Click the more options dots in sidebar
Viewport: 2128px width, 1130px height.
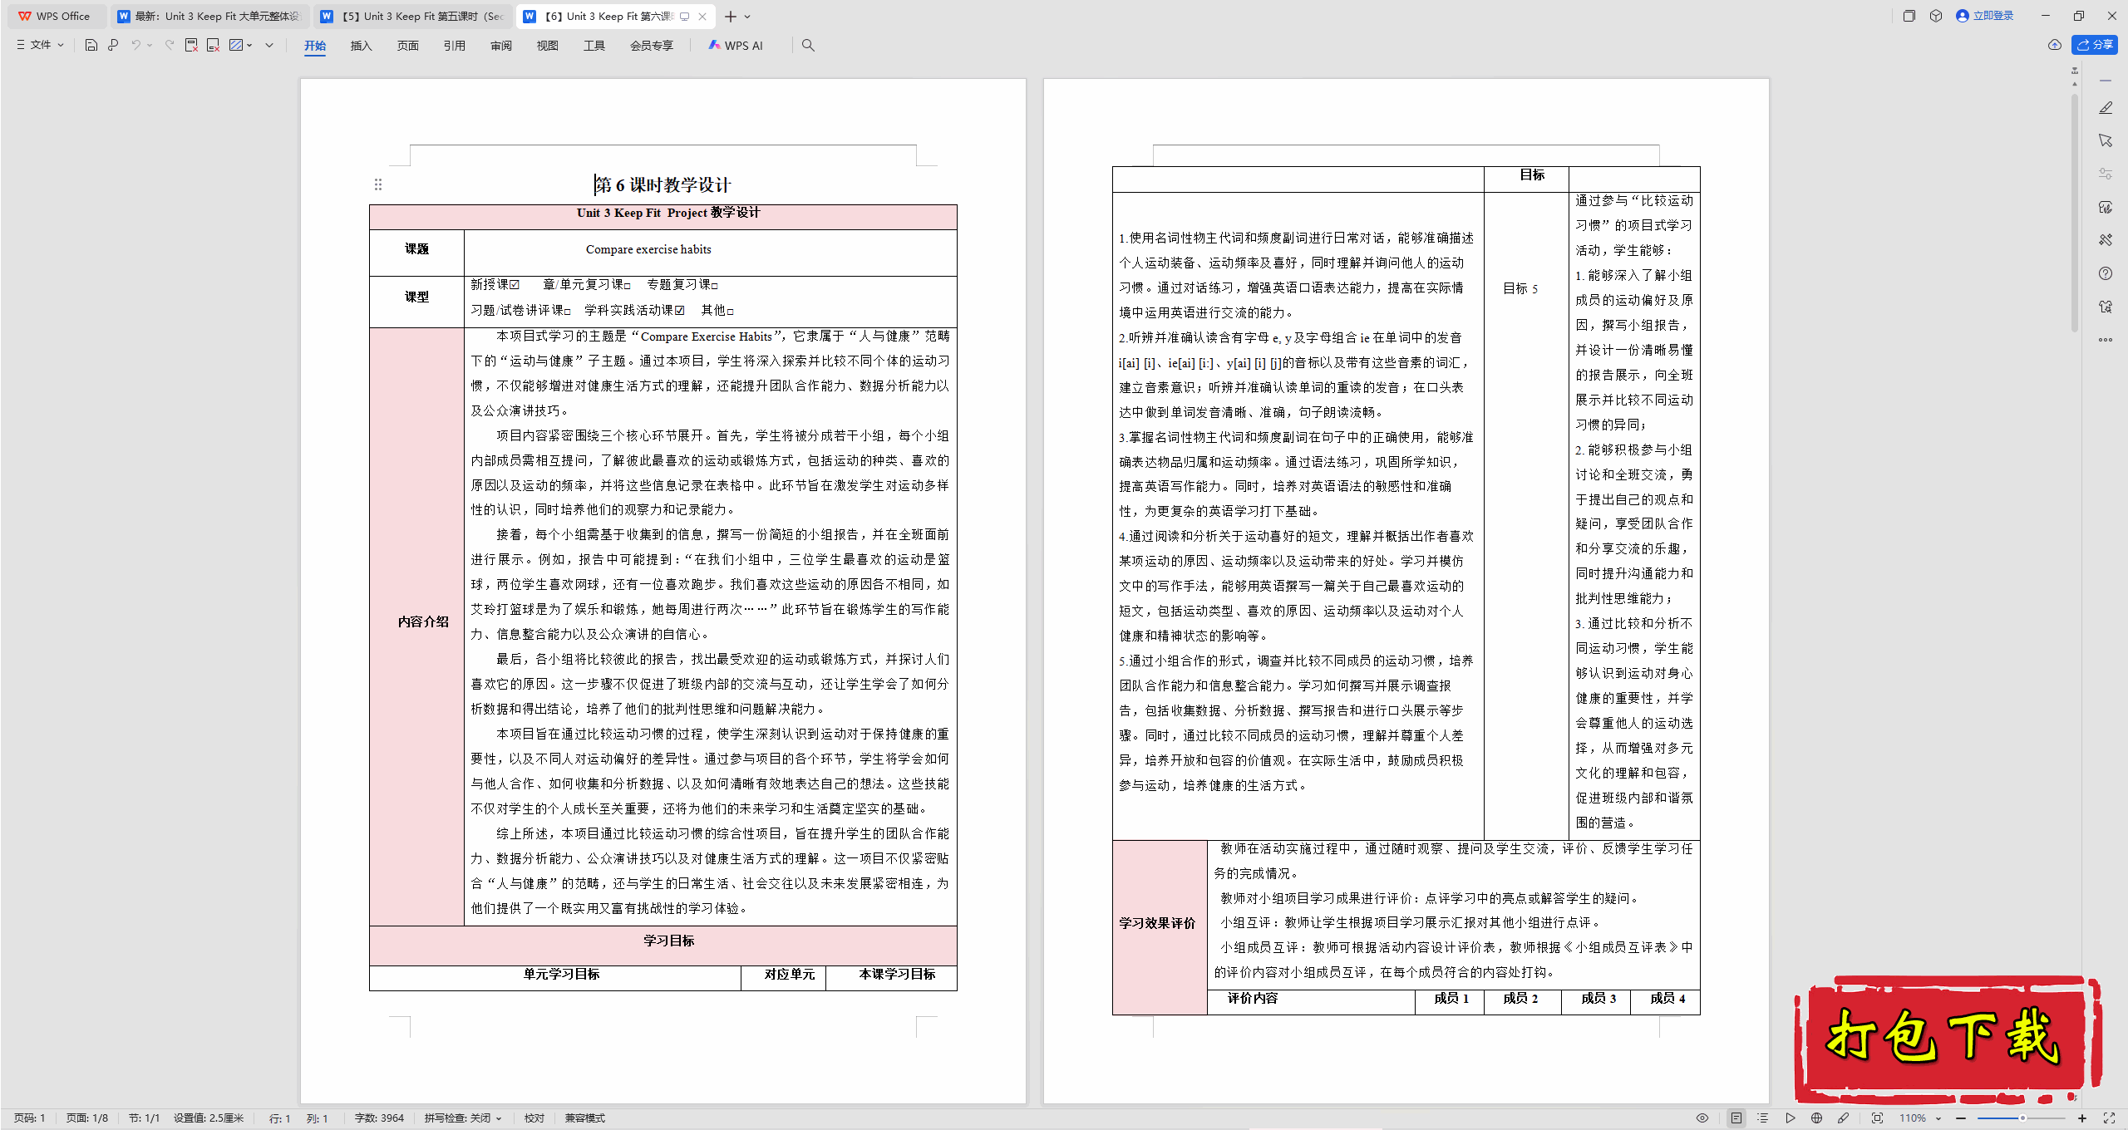coord(2106,339)
